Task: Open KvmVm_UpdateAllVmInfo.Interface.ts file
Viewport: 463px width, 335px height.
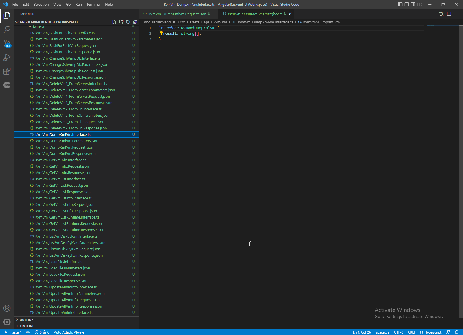Action: point(76,287)
